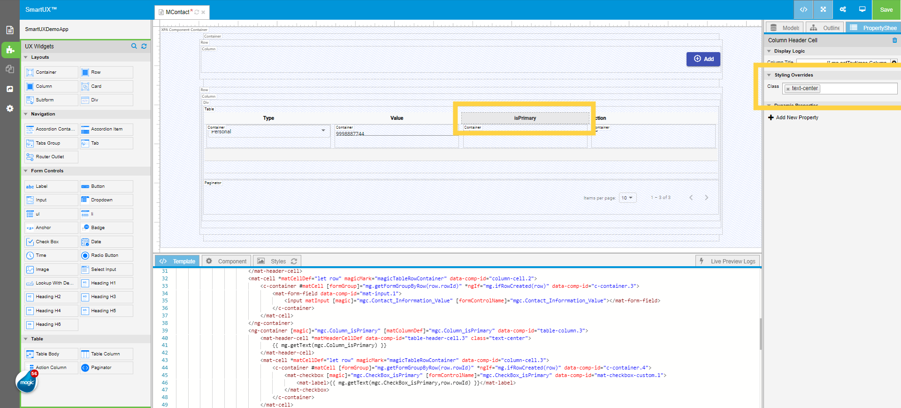
Task: Switch to the Models tab
Action: coord(785,28)
